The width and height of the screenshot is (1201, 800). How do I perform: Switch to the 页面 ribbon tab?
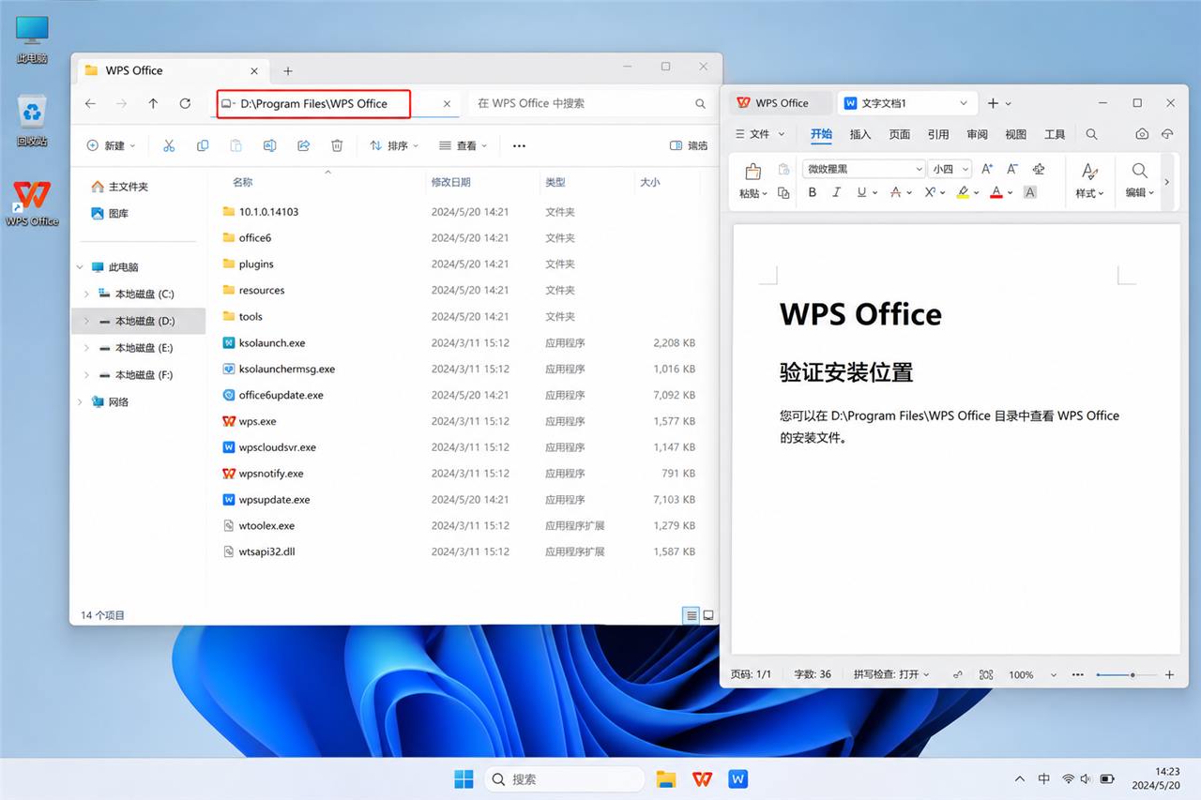(900, 134)
